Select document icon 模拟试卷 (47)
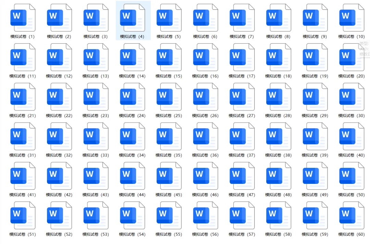This screenshot has height=244, width=370. click(242, 176)
